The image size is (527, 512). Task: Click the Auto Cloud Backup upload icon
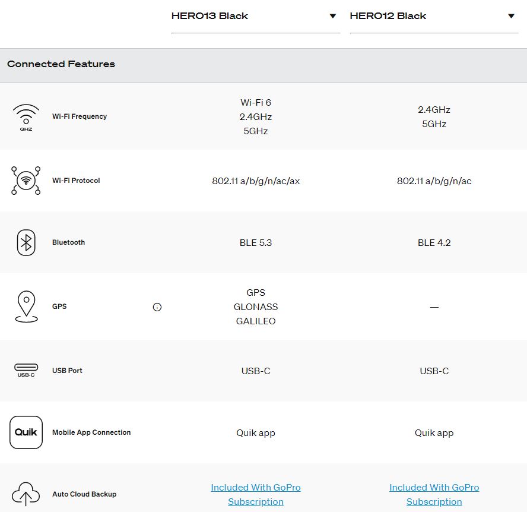coord(26,494)
